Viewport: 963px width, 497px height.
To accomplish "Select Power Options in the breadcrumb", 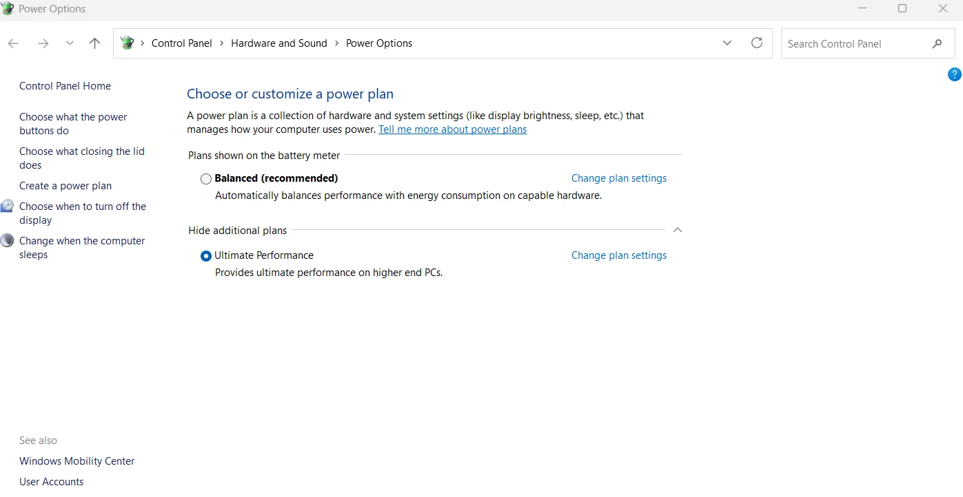I will (379, 43).
